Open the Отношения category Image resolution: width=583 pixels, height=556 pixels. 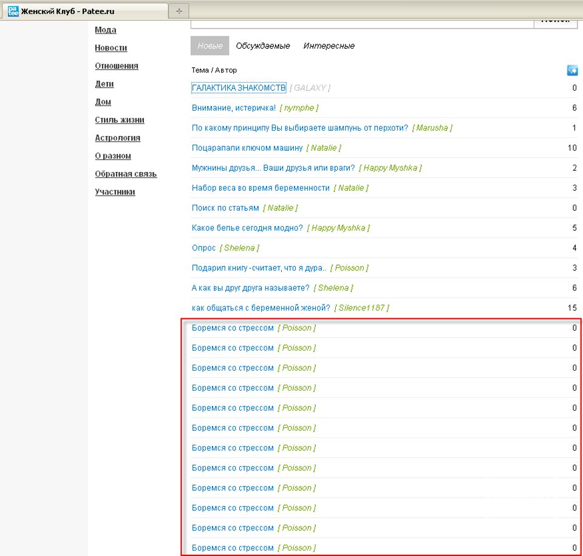click(117, 66)
